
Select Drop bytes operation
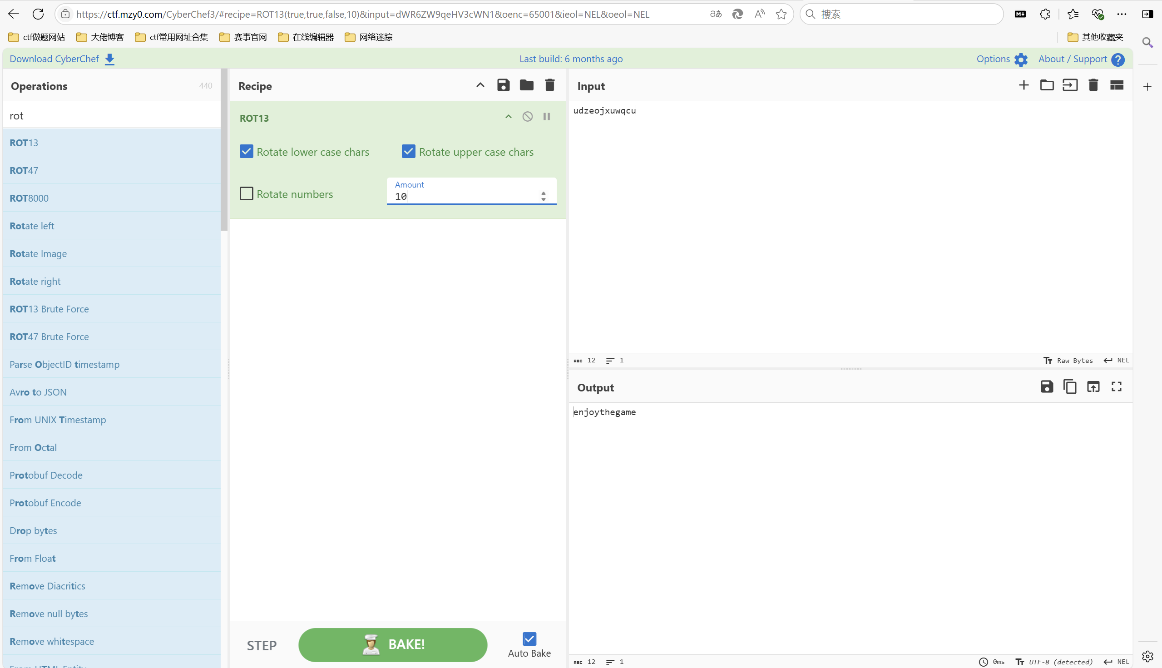pyautogui.click(x=111, y=530)
